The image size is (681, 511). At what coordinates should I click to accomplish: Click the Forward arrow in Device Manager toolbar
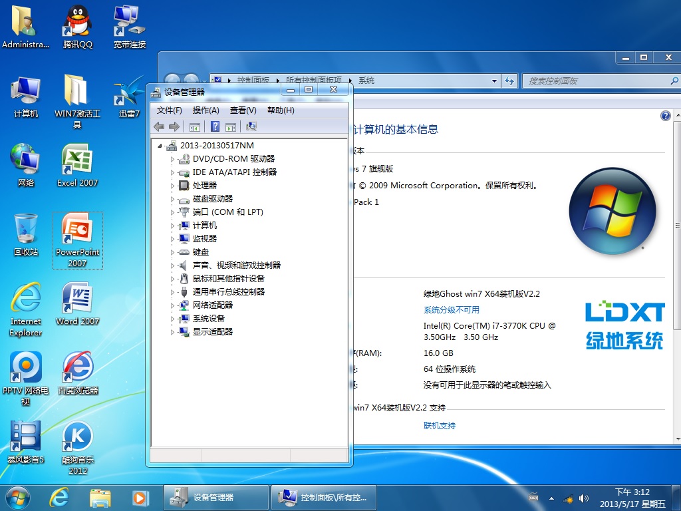[x=174, y=126]
